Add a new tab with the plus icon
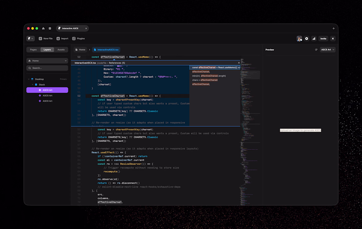This screenshot has height=229, width=362. tap(333, 28)
